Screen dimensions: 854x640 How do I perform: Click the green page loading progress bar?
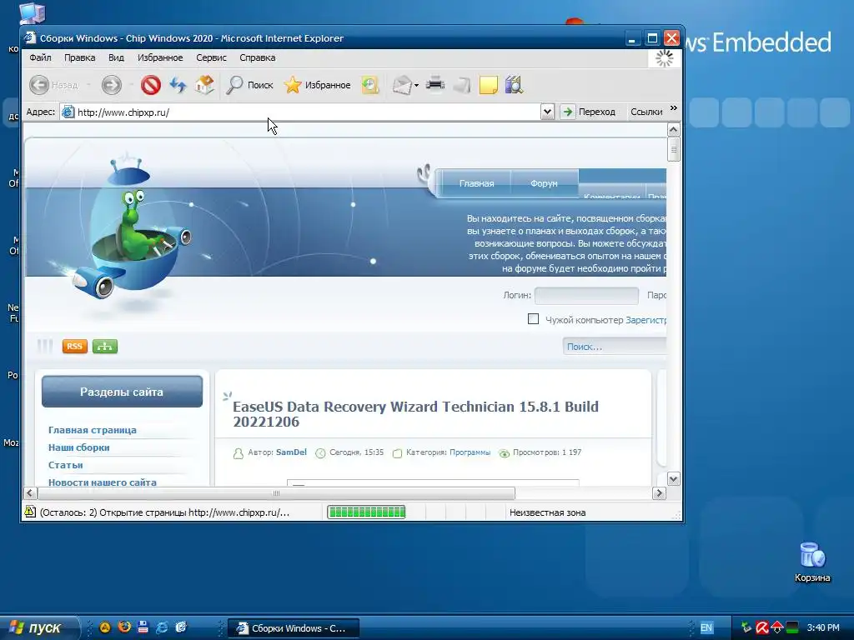[x=367, y=512]
